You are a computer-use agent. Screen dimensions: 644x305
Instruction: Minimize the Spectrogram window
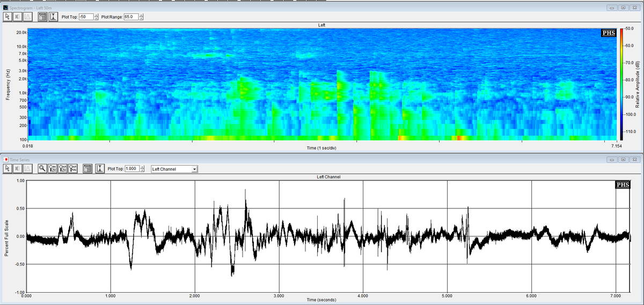[613, 8]
